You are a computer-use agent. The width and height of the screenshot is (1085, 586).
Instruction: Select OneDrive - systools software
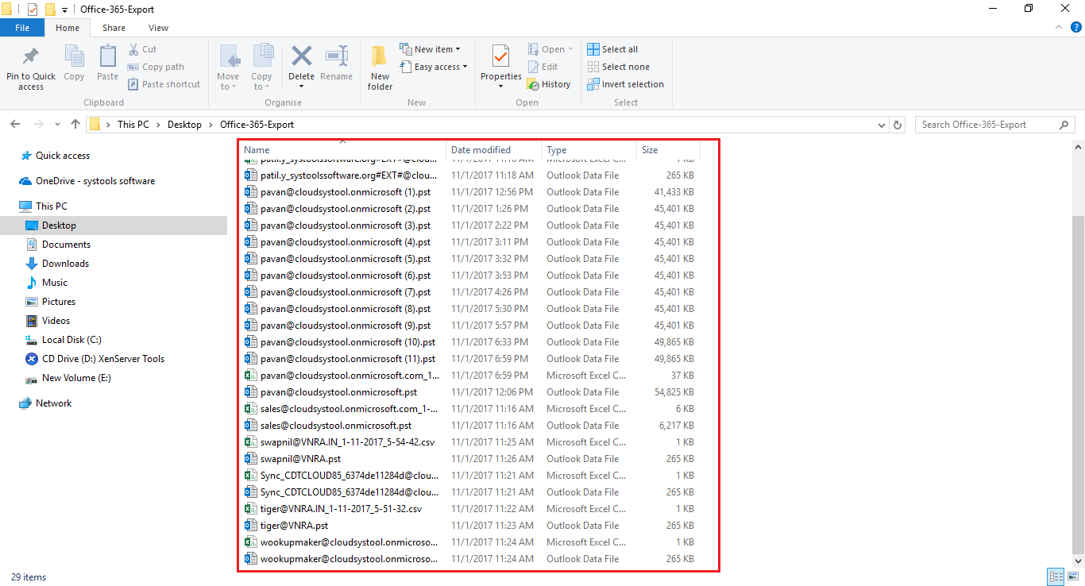pyautogui.click(x=95, y=181)
